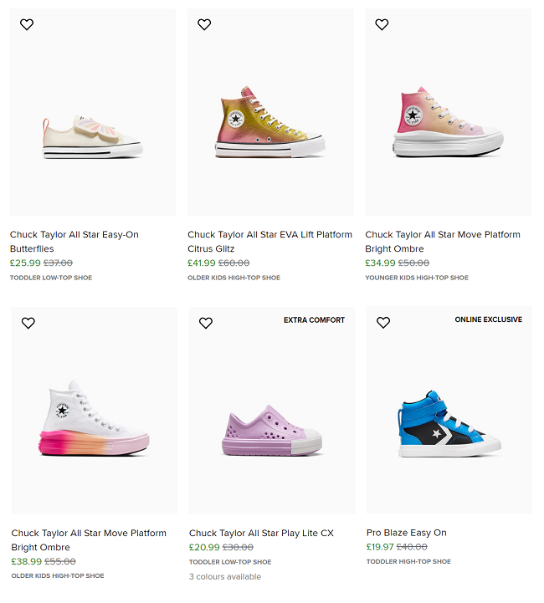Wishlist the white Older Kids Bright Ombre shoe

pyautogui.click(x=28, y=323)
